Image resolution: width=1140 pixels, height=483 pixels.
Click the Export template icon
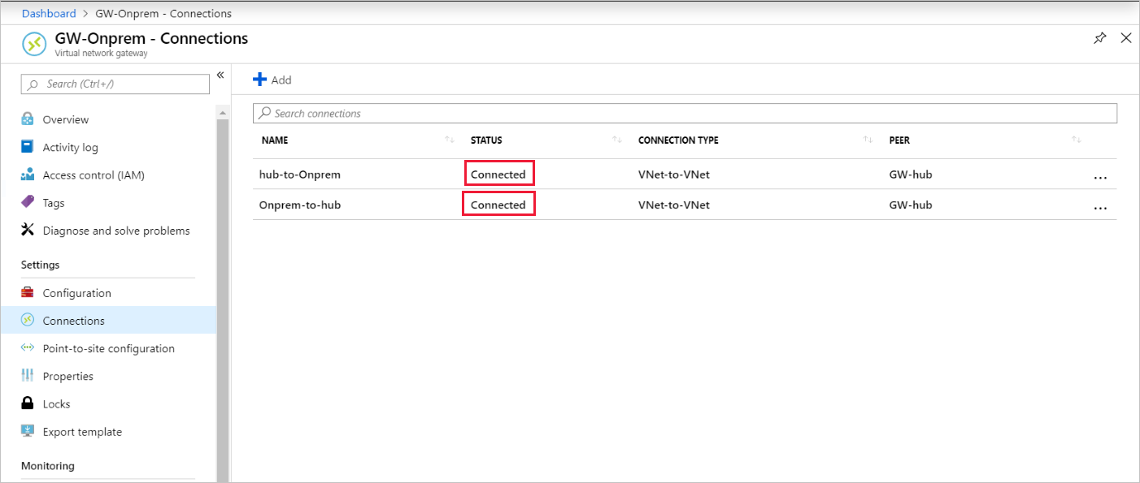click(x=28, y=431)
